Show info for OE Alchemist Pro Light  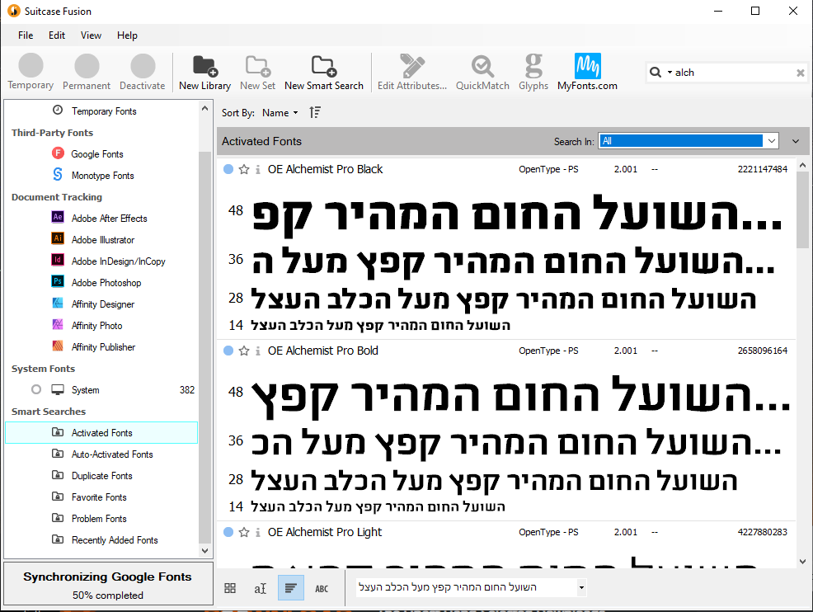tap(258, 533)
